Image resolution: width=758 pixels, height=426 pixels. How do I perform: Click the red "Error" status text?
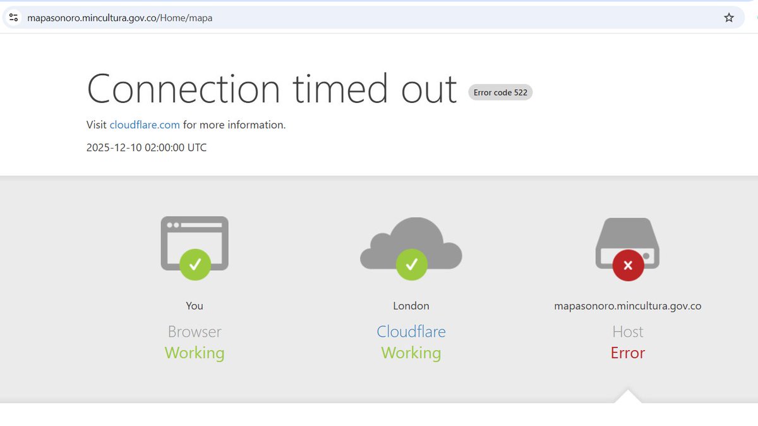628,353
